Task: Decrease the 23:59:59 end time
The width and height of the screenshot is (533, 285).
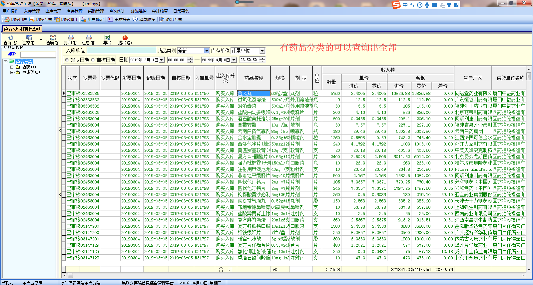Action: [x=262, y=61]
